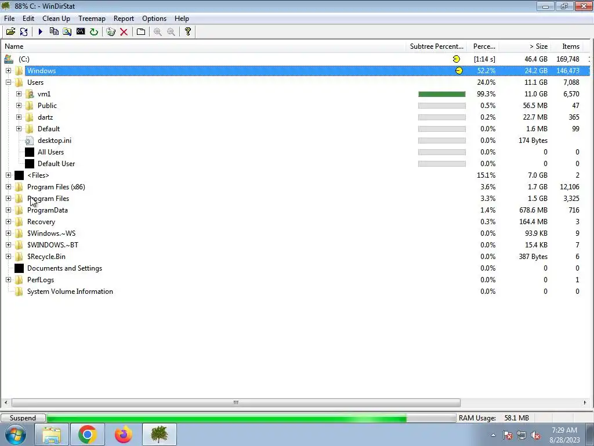Open the Clean Up menu
Image resolution: width=594 pixels, height=446 pixels.
(x=56, y=19)
